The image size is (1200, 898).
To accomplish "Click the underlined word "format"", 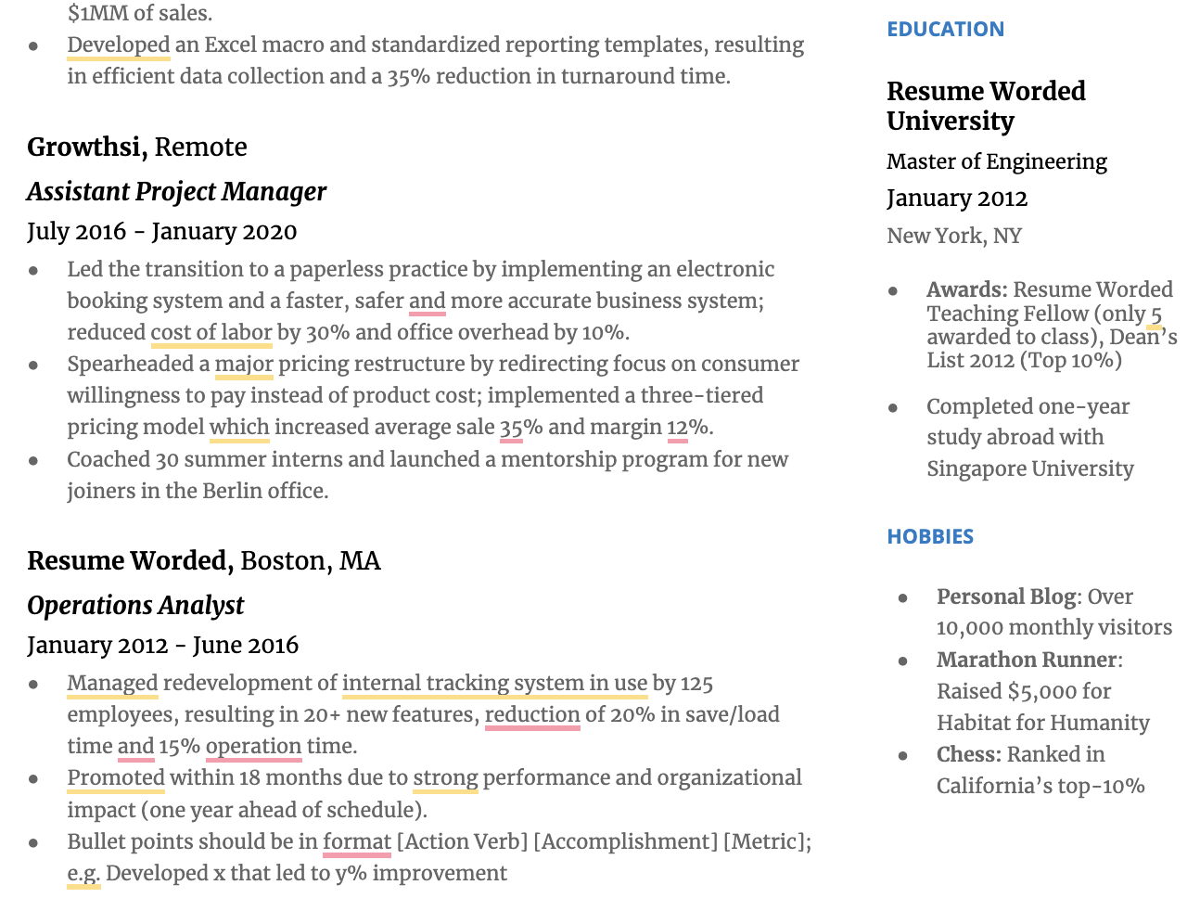I will [x=357, y=842].
